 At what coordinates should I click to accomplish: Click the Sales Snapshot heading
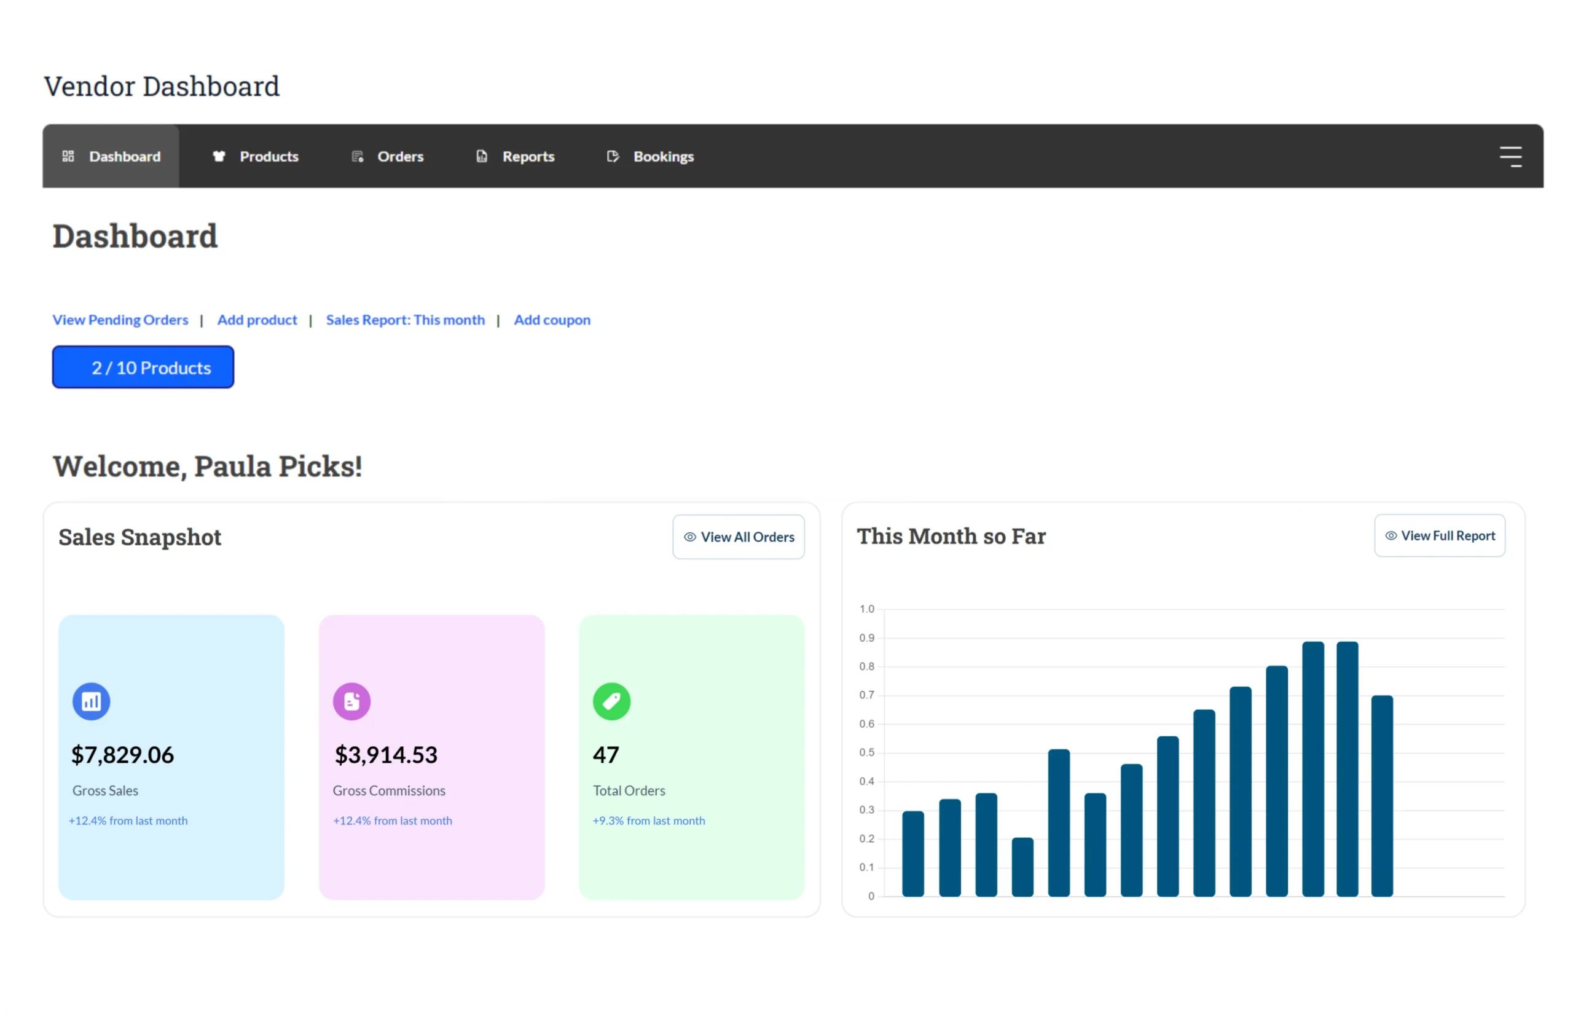pos(139,537)
